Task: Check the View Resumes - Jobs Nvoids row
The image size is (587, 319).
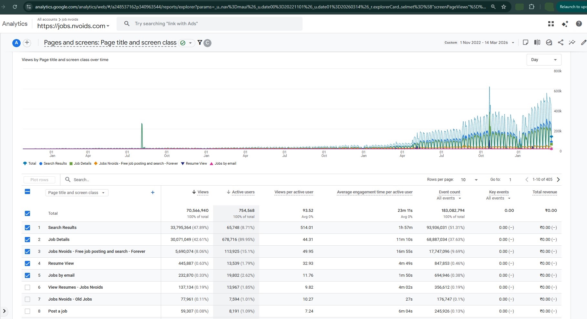Action: click(27, 287)
